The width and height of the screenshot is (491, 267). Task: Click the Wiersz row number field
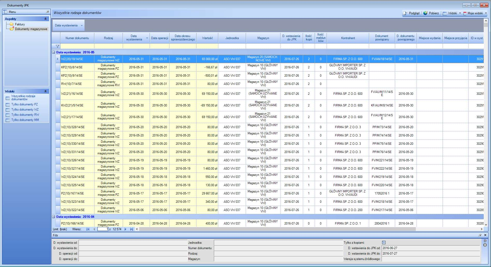click(x=103, y=229)
